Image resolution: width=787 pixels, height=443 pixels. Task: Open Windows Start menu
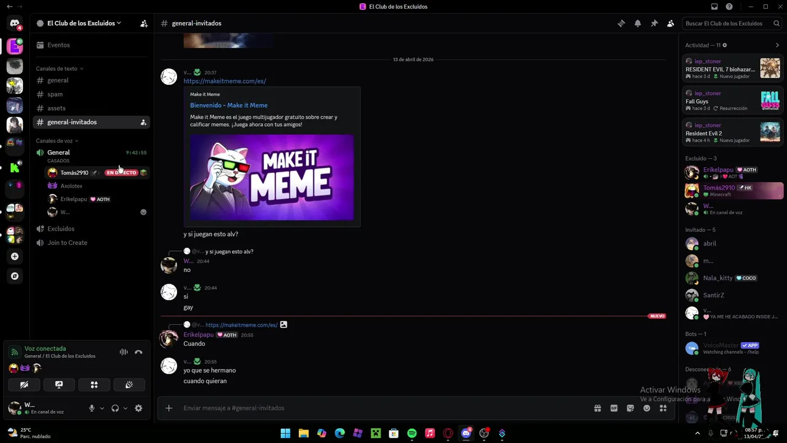pos(285,433)
